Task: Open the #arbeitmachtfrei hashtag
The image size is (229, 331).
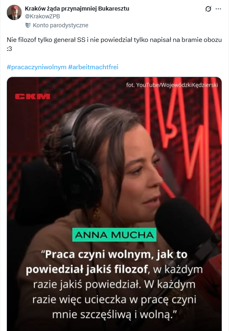Action: click(x=93, y=67)
